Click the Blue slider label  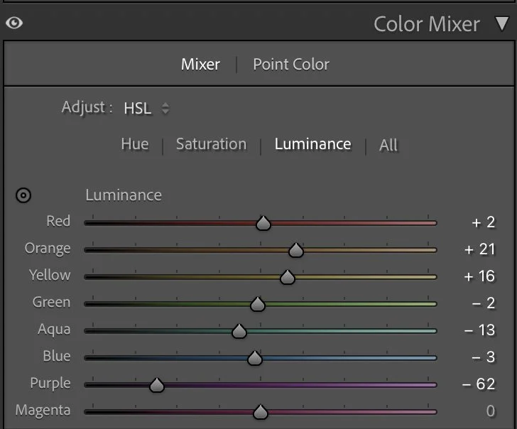[57, 357]
